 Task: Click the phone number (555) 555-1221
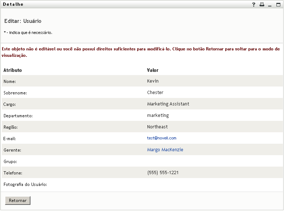tap(163, 173)
